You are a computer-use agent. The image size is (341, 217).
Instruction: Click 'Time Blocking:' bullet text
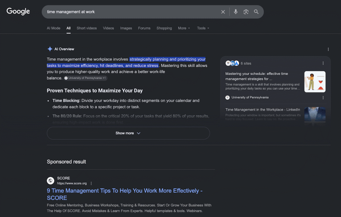pos(66,101)
